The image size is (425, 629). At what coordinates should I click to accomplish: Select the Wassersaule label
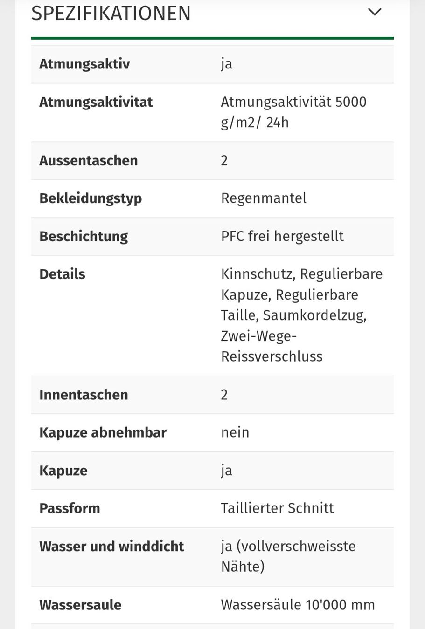tap(80, 605)
